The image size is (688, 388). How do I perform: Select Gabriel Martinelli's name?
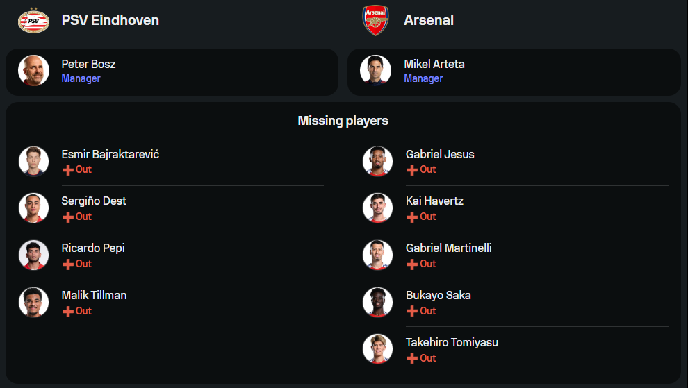pyautogui.click(x=448, y=248)
